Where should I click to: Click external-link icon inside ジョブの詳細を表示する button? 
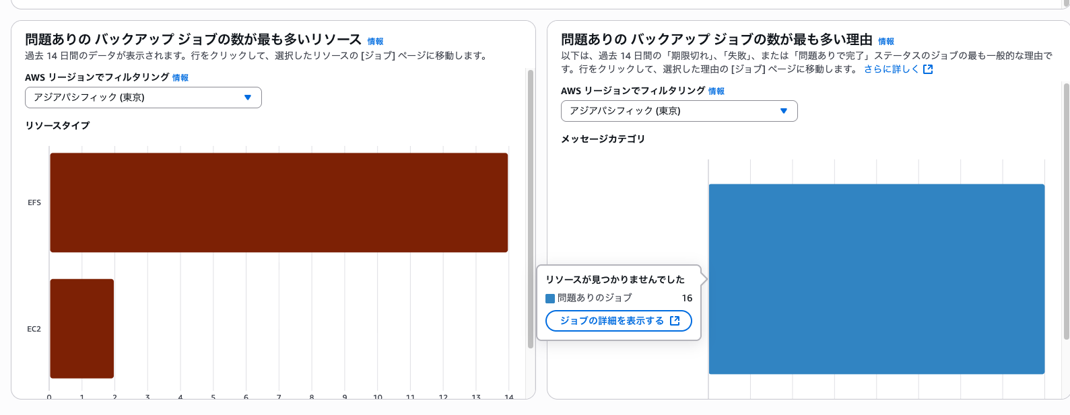tap(675, 321)
